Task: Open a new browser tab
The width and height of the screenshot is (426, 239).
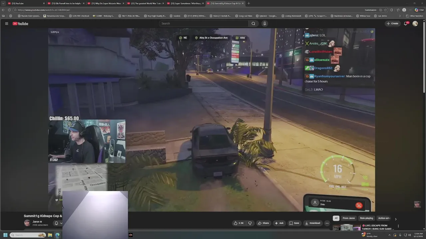Action: tap(249, 3)
